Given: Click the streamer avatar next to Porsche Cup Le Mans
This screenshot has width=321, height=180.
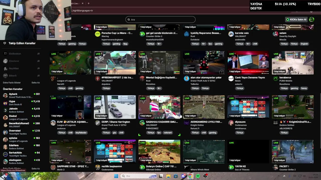Looking at the screenshot, I should coord(98,34).
